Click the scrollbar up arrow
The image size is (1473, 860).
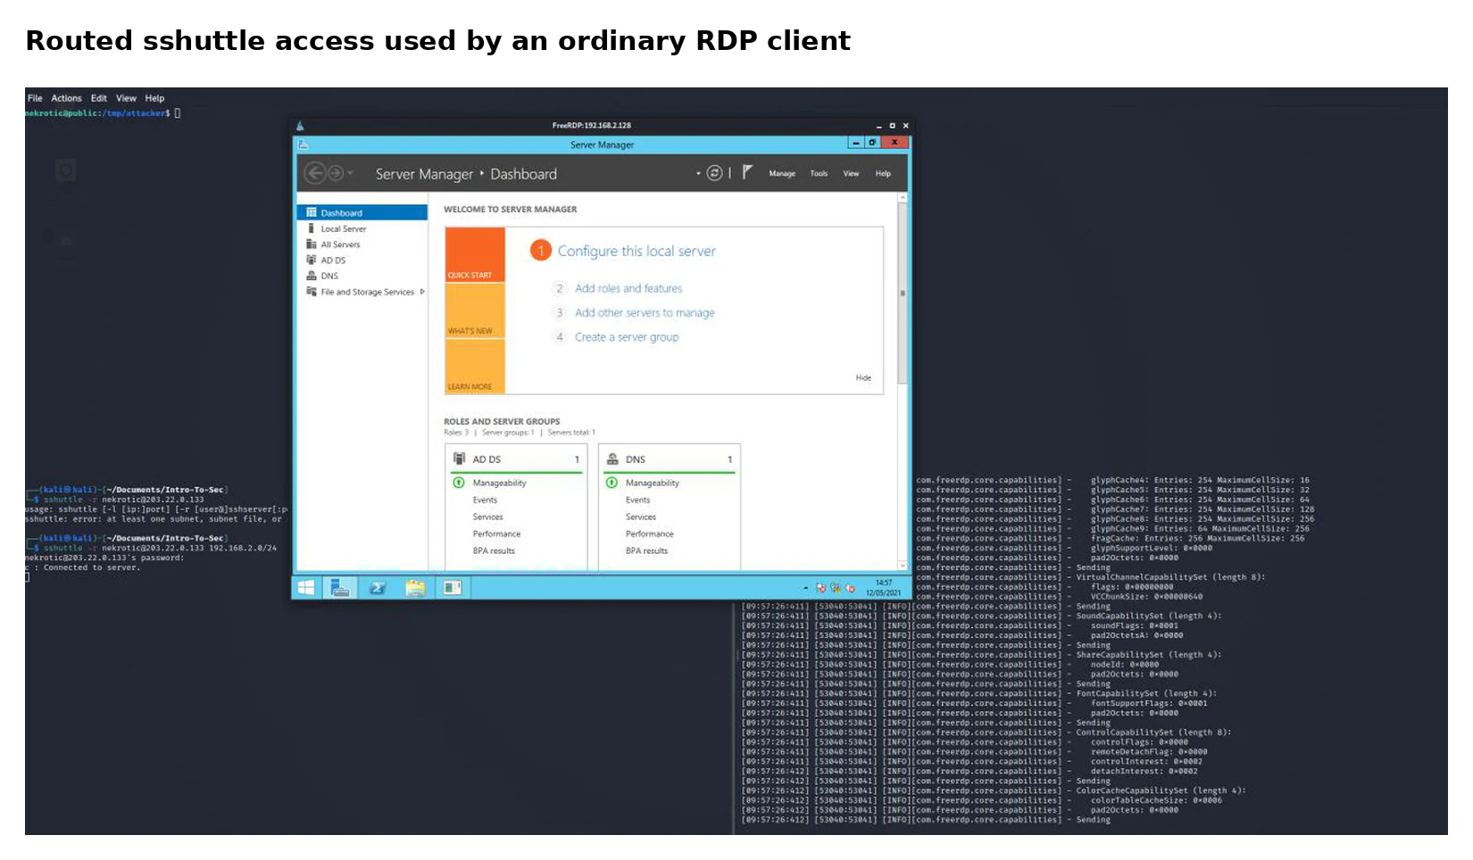tap(903, 196)
